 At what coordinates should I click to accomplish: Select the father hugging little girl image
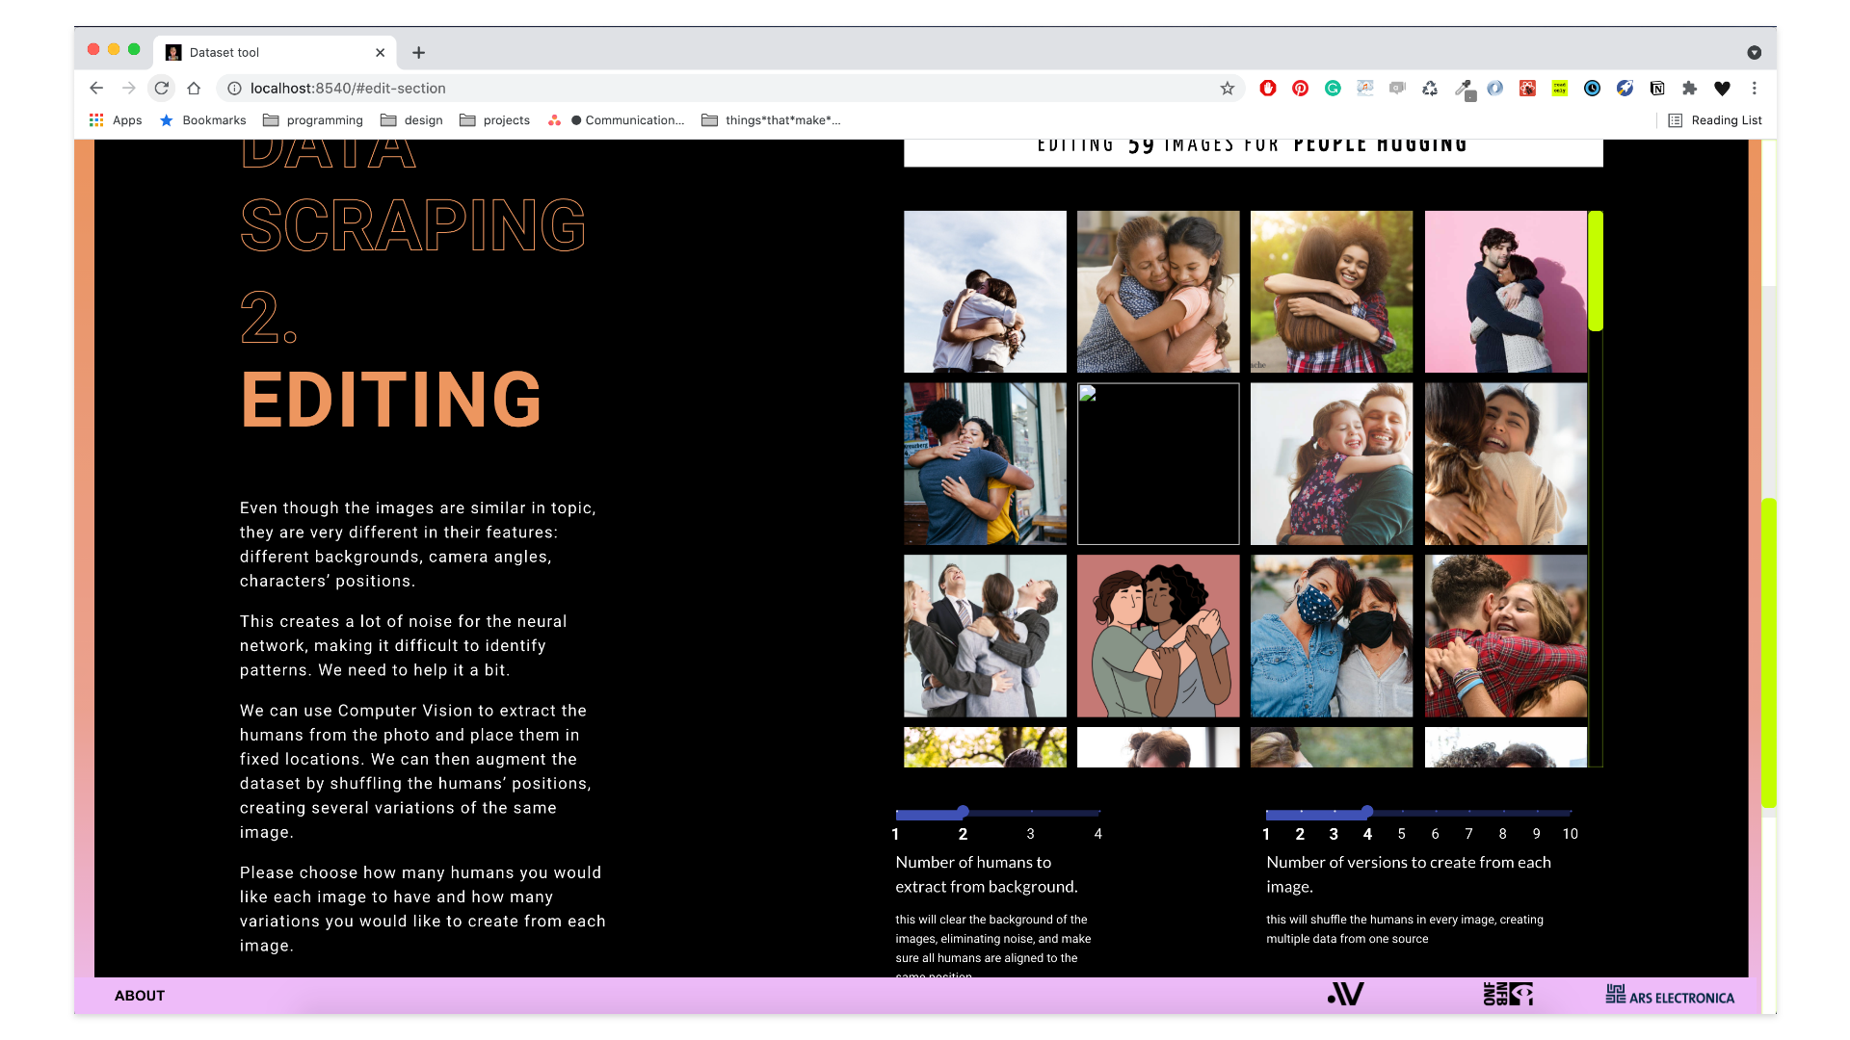pyautogui.click(x=1332, y=464)
